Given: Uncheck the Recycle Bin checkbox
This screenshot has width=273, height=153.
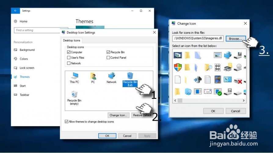Looking at the screenshot, I should coord(108,52).
